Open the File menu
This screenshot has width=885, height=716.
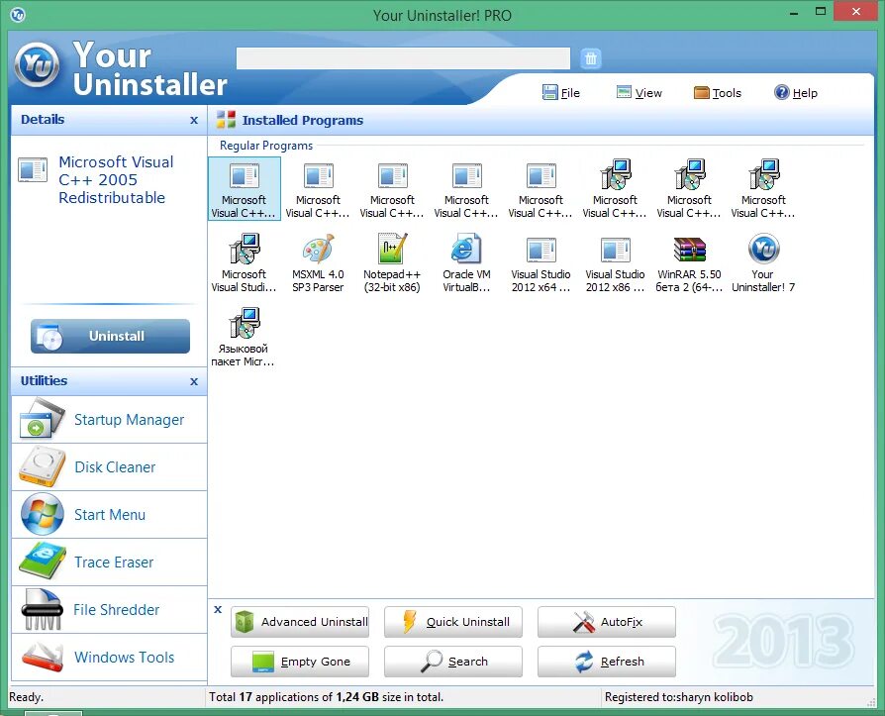pyautogui.click(x=561, y=93)
